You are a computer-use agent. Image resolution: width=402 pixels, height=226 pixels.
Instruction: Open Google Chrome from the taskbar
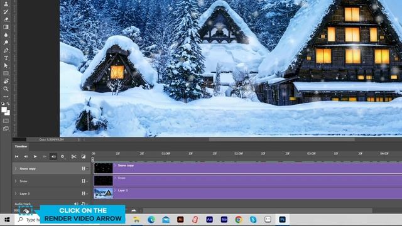click(x=239, y=220)
